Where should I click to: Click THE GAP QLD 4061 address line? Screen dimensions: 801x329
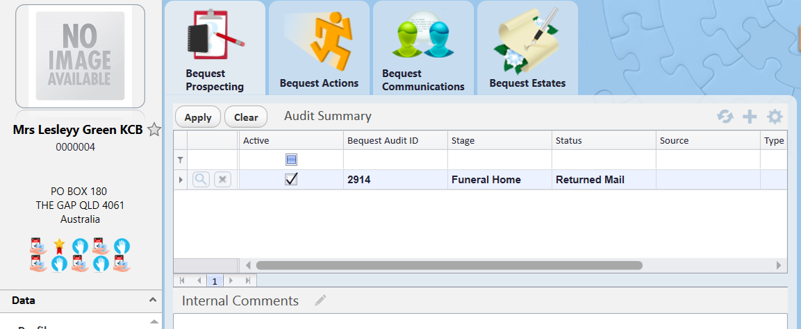pyautogui.click(x=80, y=205)
